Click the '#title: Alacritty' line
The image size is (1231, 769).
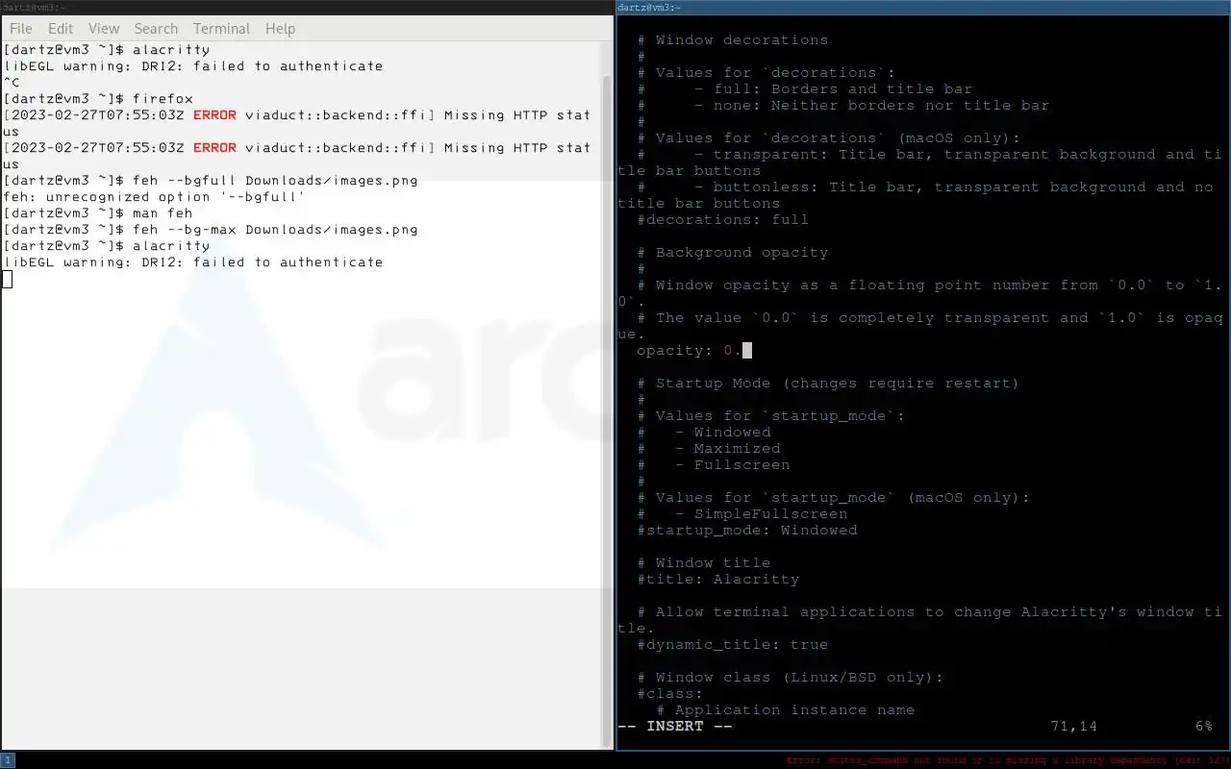[717, 580]
